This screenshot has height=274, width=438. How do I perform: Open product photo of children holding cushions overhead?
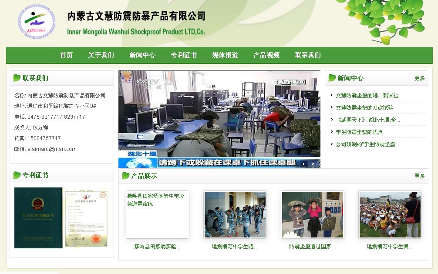(313, 215)
